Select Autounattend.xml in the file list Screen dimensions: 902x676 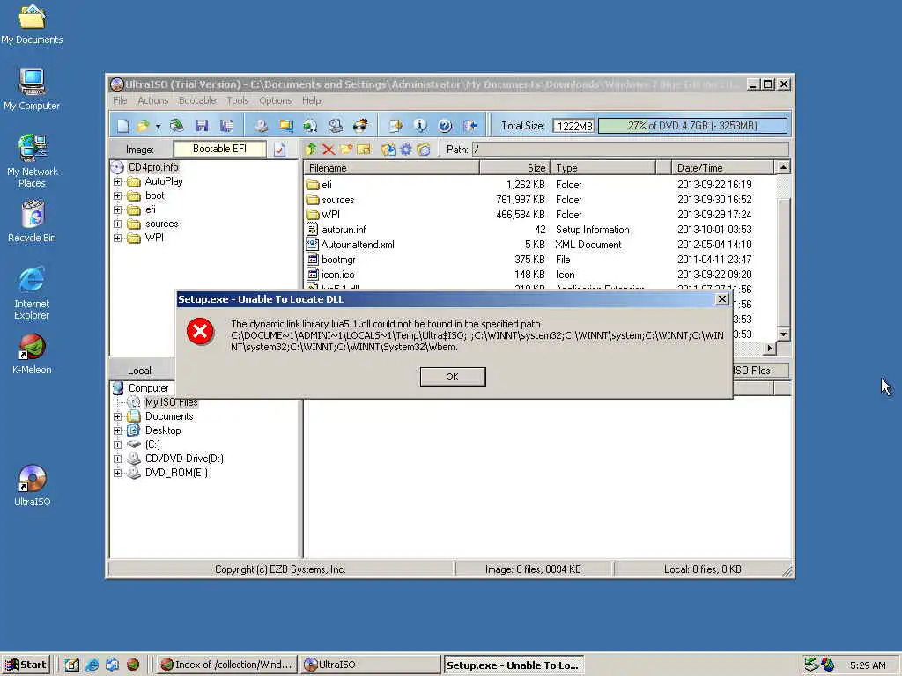[539, 245]
